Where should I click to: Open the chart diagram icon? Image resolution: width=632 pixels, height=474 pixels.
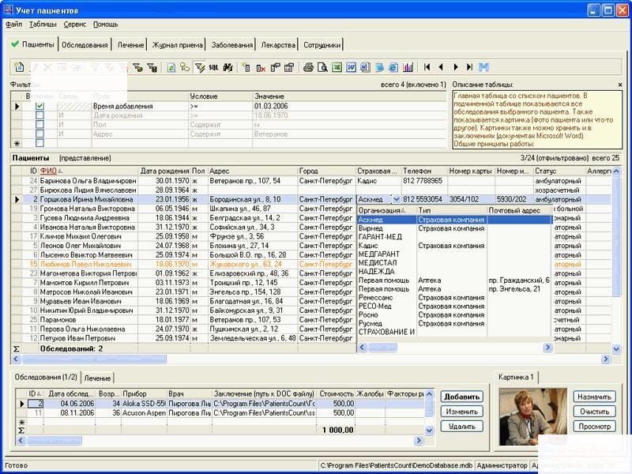click(x=408, y=67)
